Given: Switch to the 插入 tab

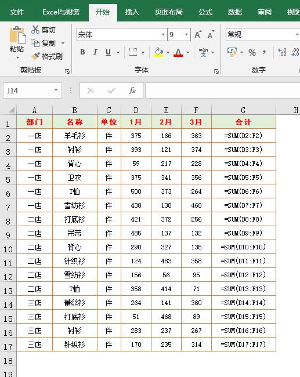Looking at the screenshot, I should (x=132, y=12).
